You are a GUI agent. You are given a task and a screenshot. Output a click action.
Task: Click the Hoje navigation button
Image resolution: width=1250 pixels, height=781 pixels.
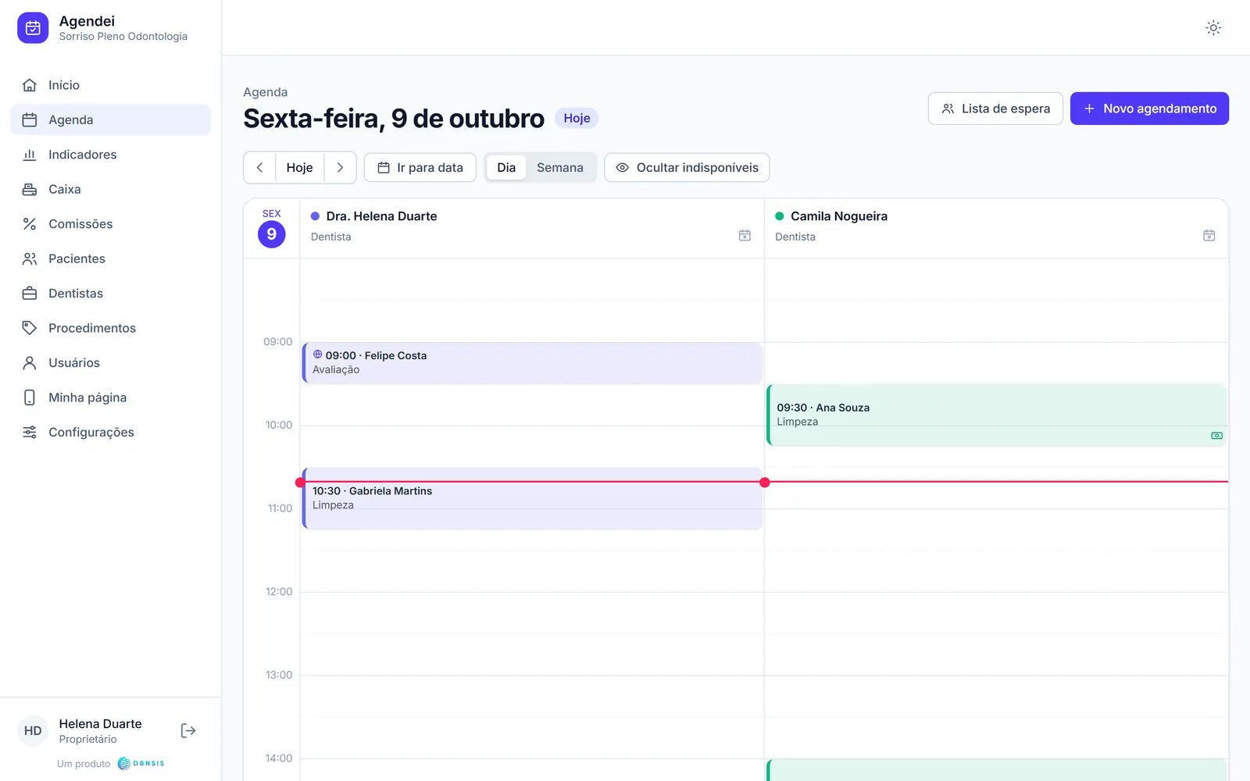click(x=299, y=167)
